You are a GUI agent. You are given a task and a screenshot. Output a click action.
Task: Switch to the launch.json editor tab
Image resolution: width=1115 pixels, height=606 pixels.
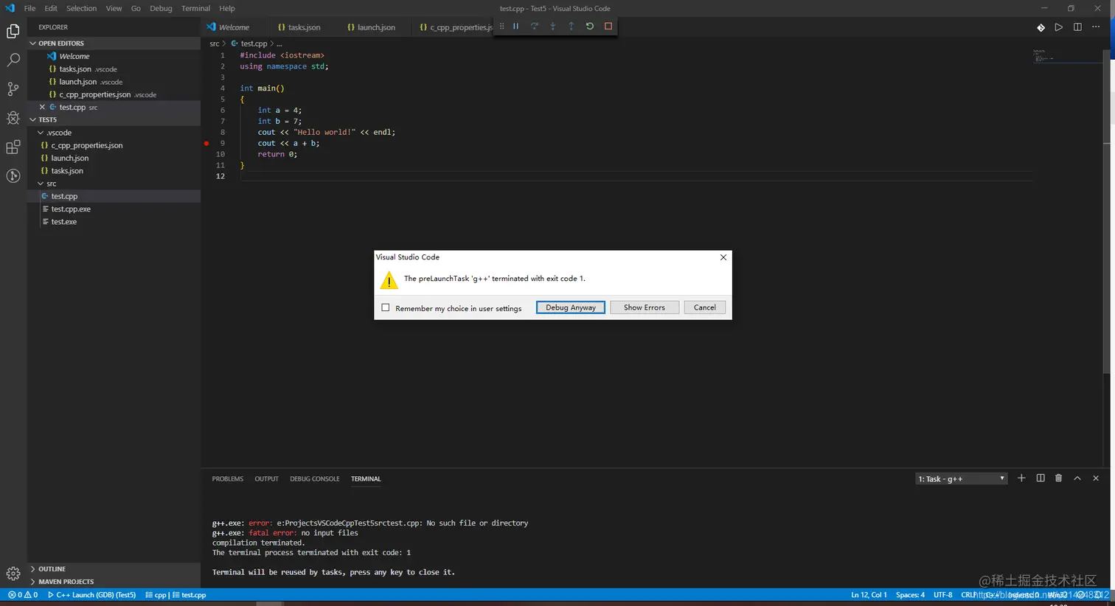pyautogui.click(x=376, y=27)
